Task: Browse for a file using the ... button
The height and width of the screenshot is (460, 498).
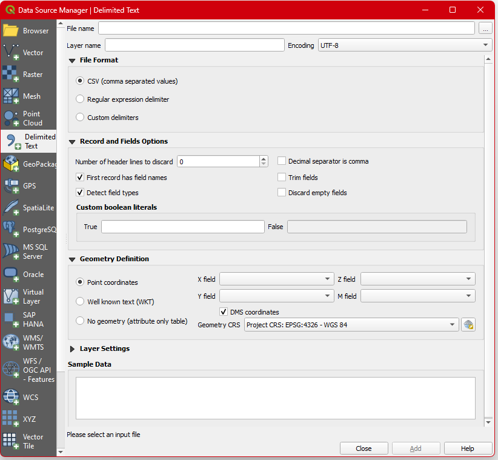Action: click(x=485, y=28)
